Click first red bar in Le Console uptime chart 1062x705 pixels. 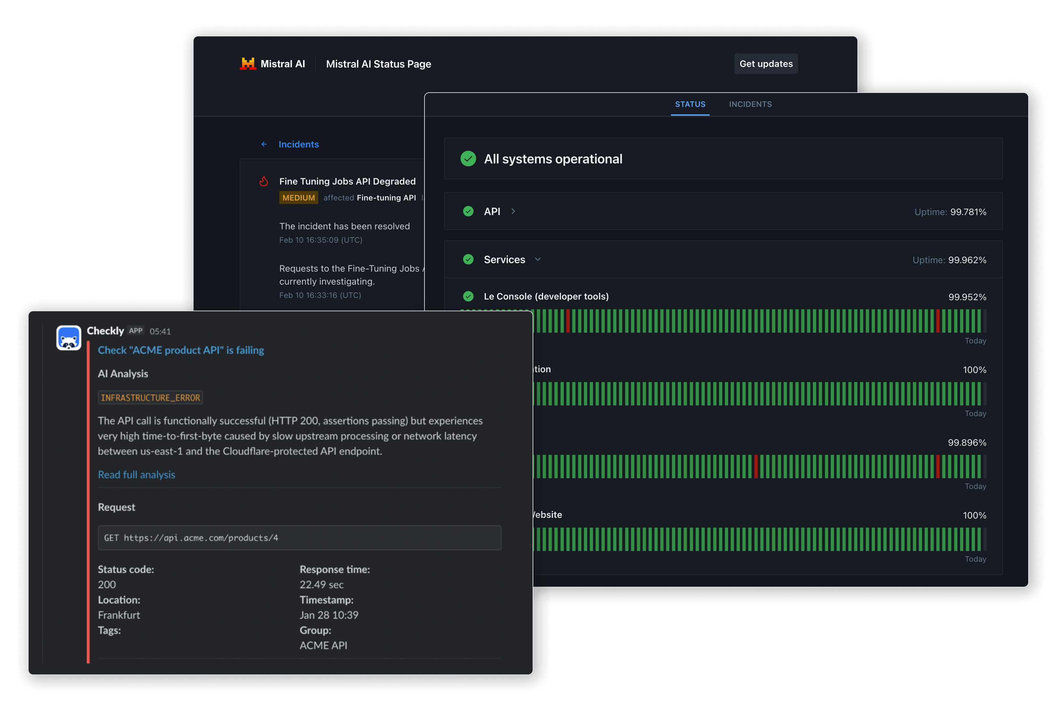pos(568,321)
